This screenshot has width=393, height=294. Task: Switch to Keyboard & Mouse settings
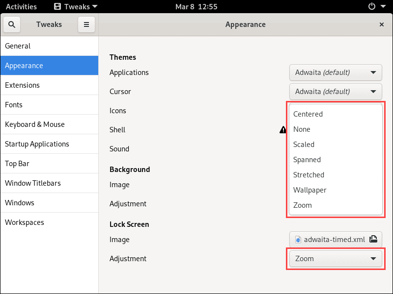click(x=50, y=124)
